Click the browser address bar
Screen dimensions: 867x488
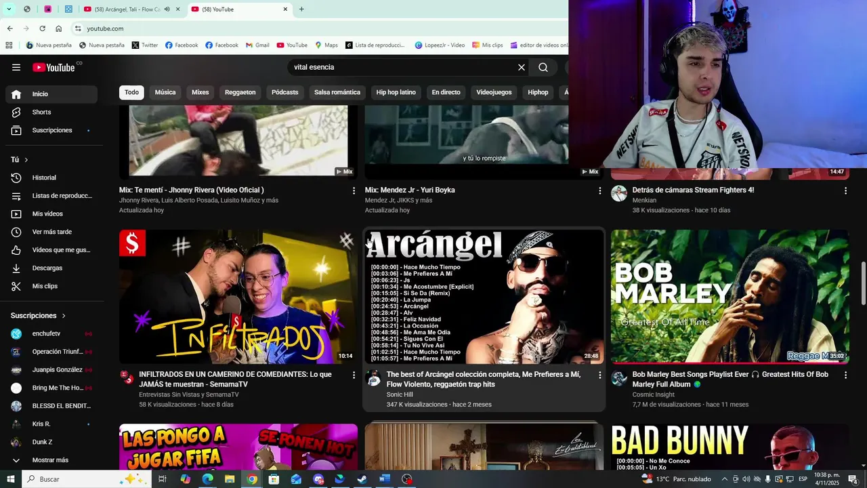(318, 28)
